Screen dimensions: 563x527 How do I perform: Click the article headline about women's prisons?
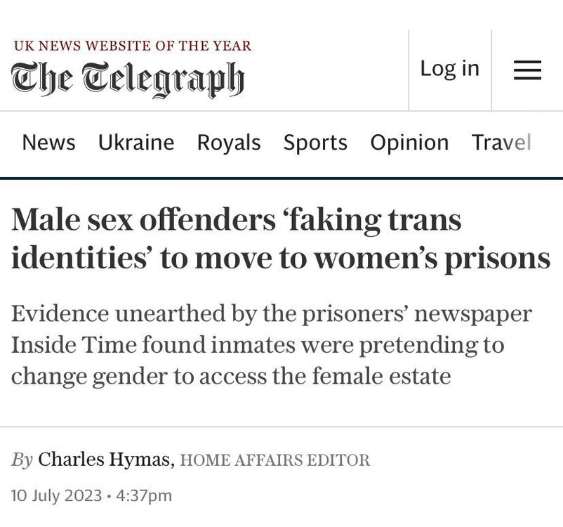pyautogui.click(x=281, y=239)
